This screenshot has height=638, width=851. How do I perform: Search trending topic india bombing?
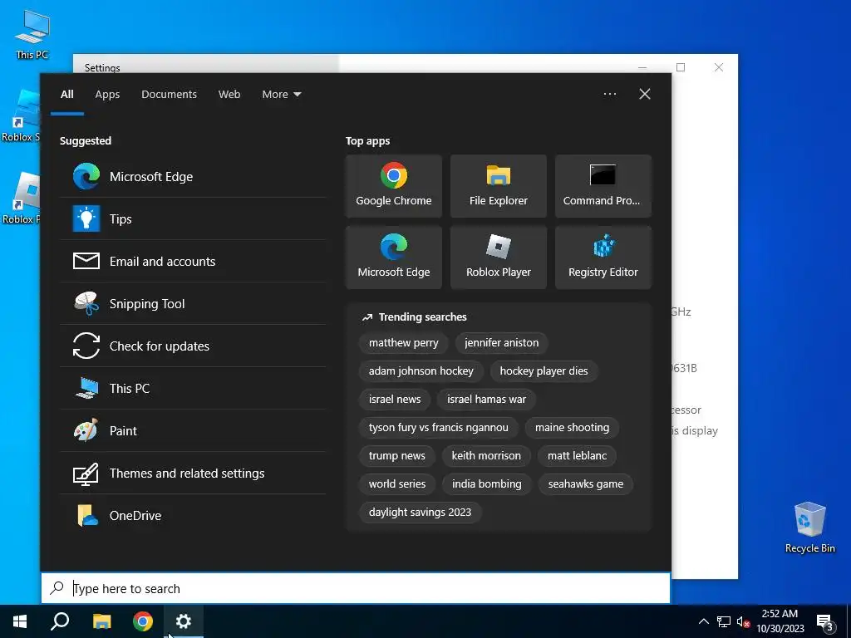coord(487,484)
